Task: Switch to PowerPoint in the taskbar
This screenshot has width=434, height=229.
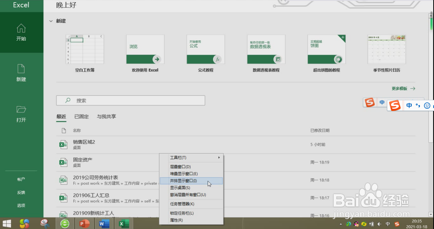Action: pyautogui.click(x=85, y=223)
